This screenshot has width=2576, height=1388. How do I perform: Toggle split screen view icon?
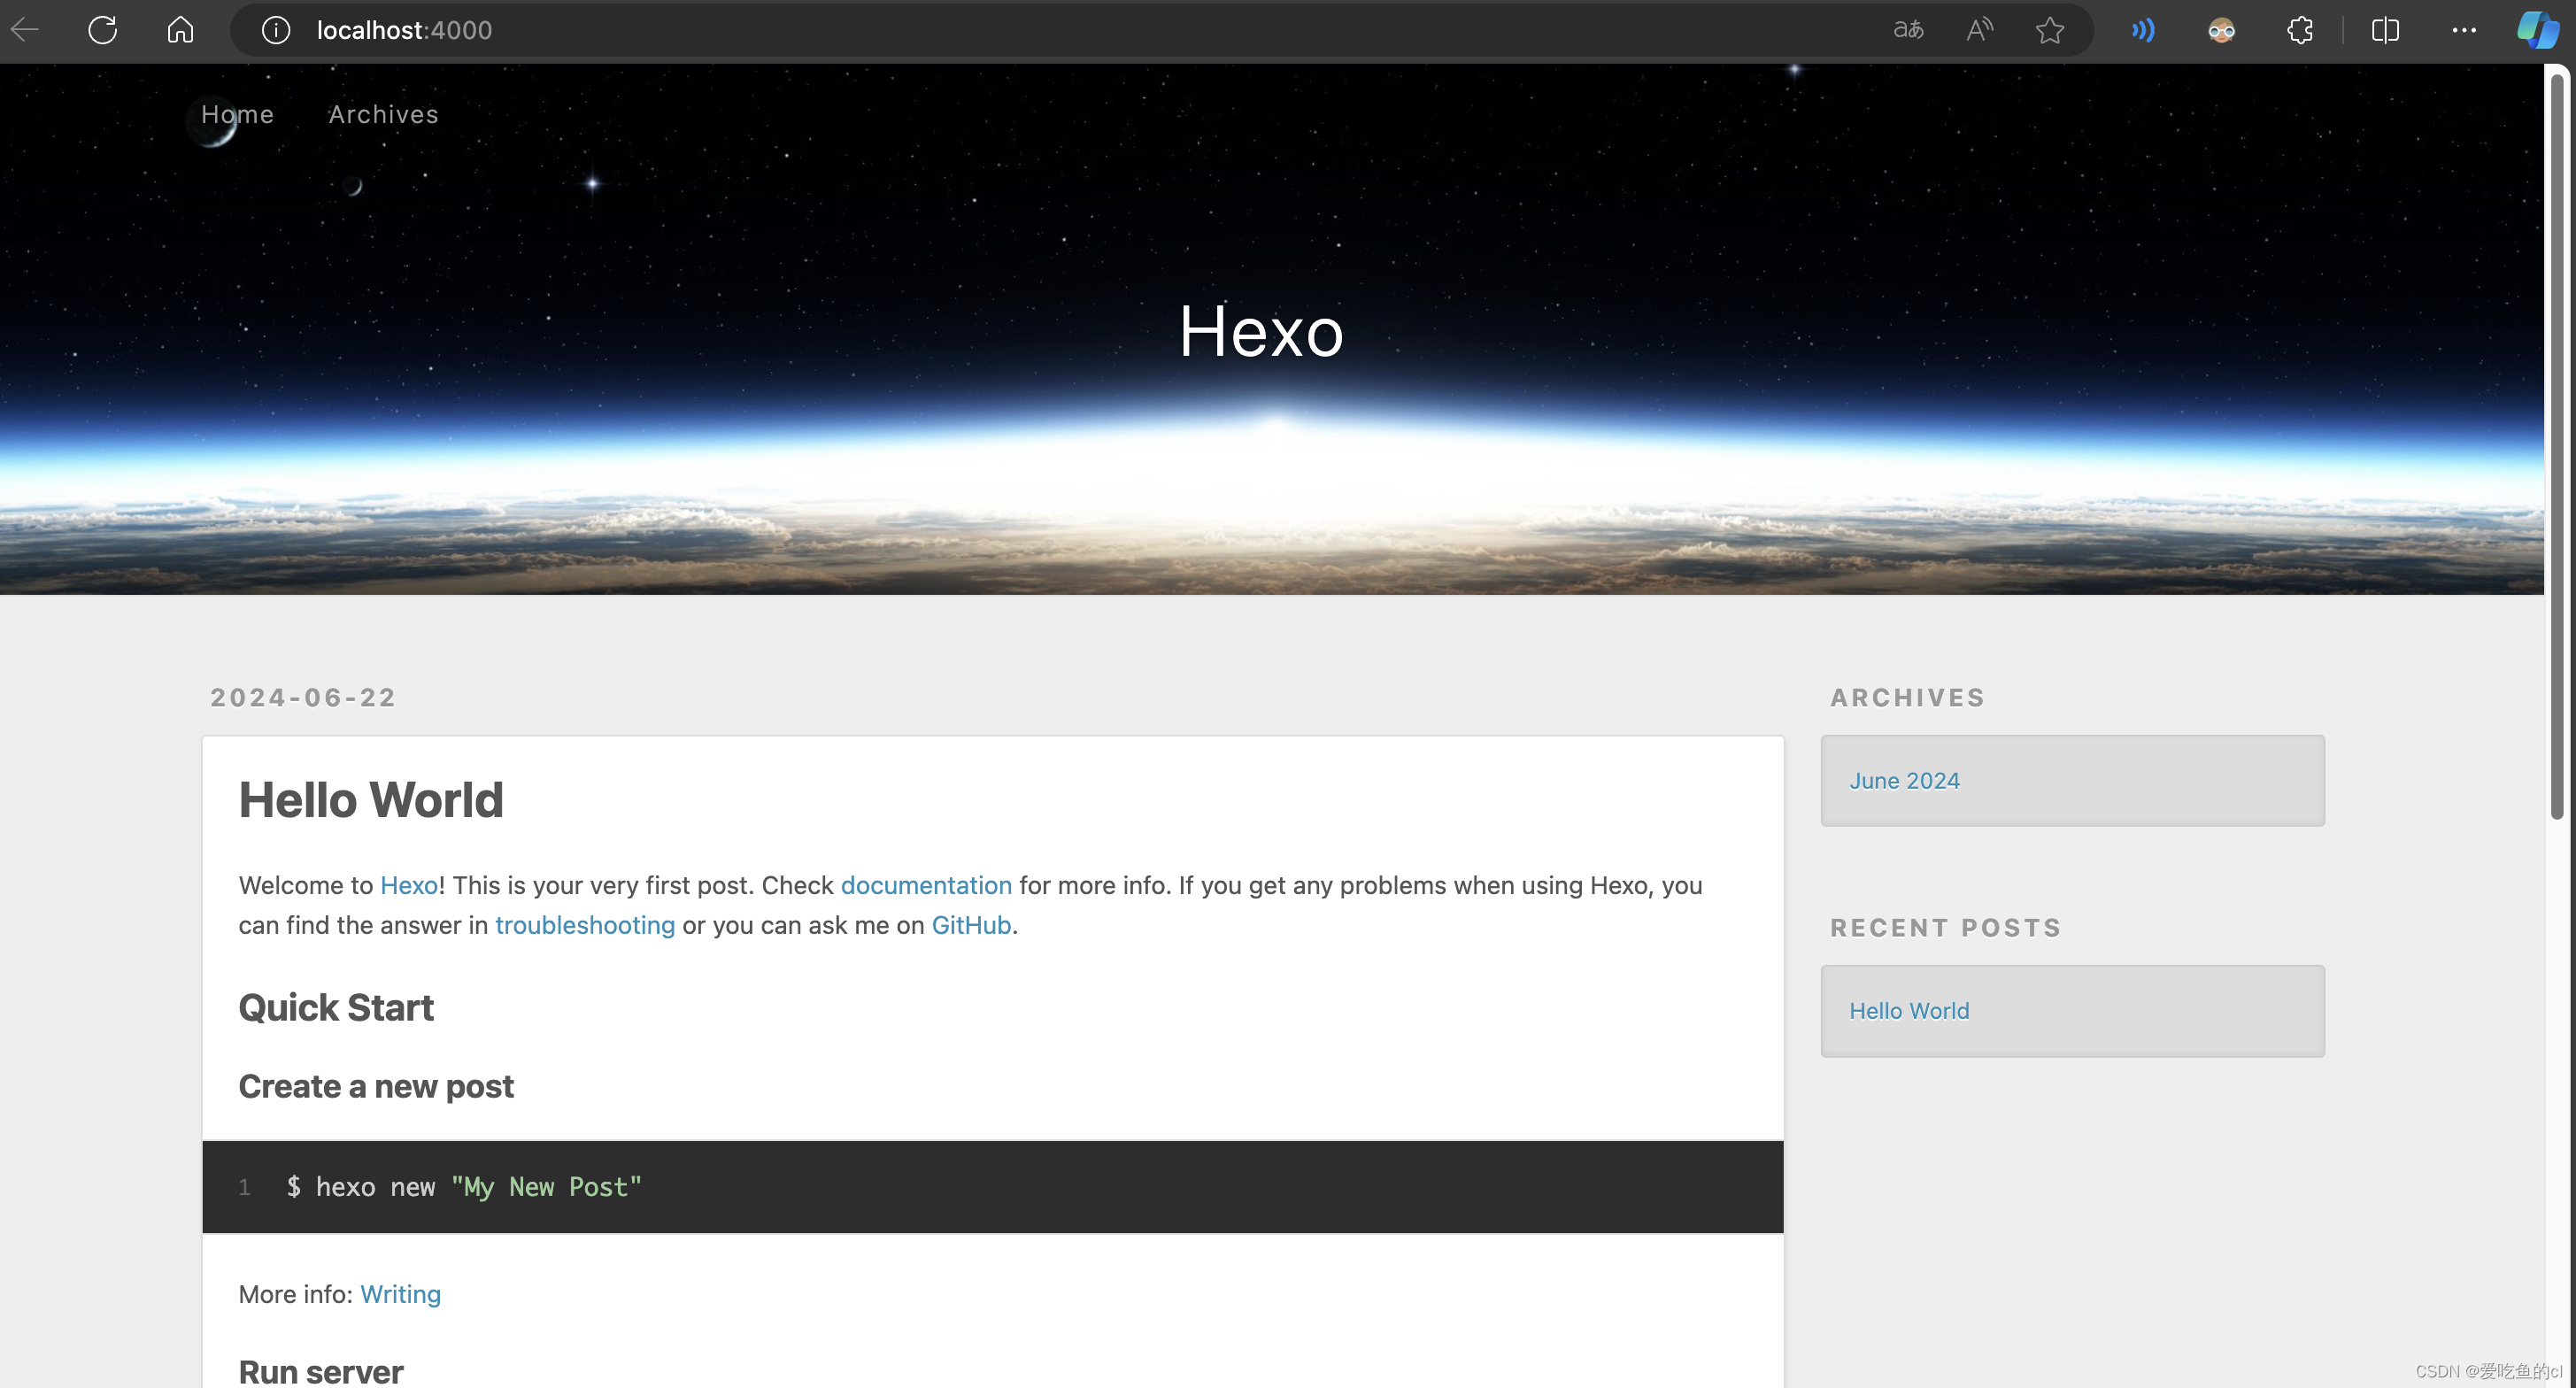pos(2385,30)
